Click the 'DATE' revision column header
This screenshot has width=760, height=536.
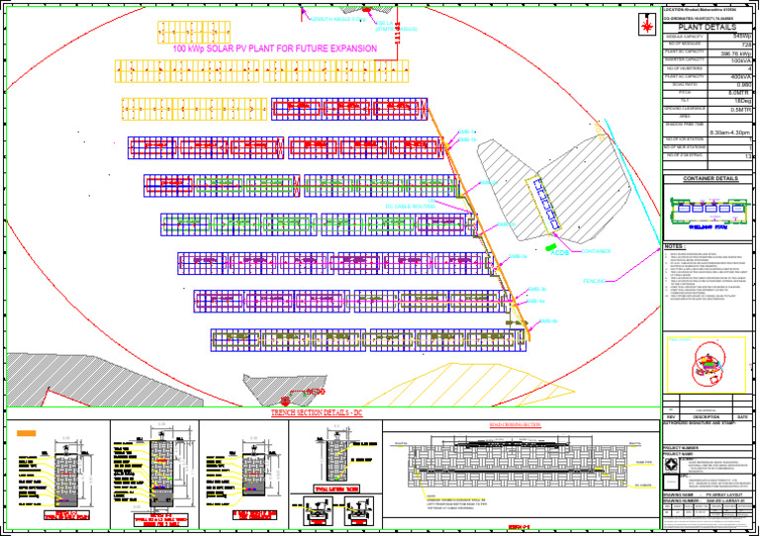(x=742, y=417)
